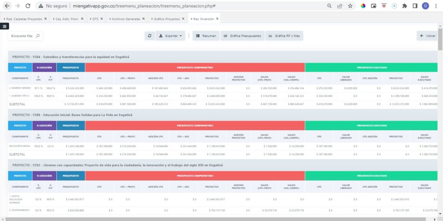
Task: Click the Resumen button
Action: coord(206,36)
